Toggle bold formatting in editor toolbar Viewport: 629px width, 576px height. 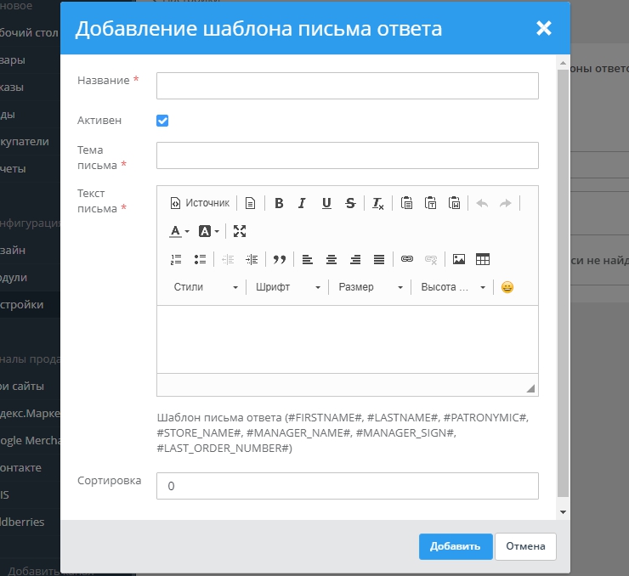pos(279,203)
